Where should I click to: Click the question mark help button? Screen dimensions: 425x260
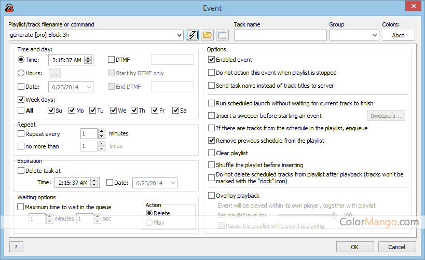point(16,247)
